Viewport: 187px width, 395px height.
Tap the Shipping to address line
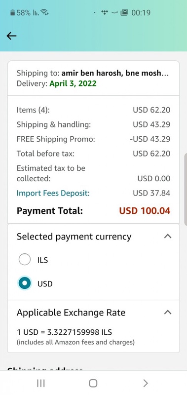click(x=93, y=73)
